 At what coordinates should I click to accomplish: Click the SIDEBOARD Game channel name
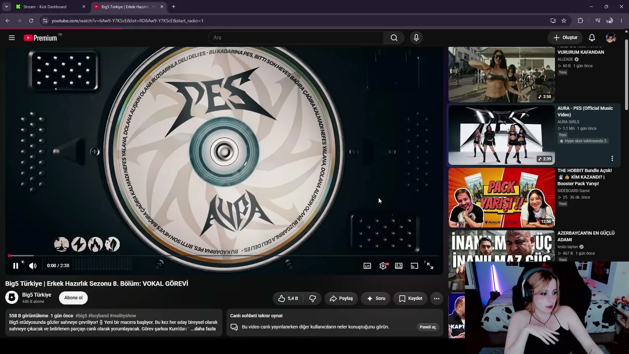click(573, 191)
